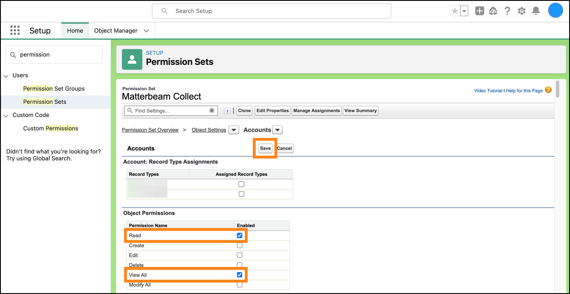Screen dimensions: 570x294
Task: Open the Object Settings dropdown arrow
Action: tap(234, 130)
